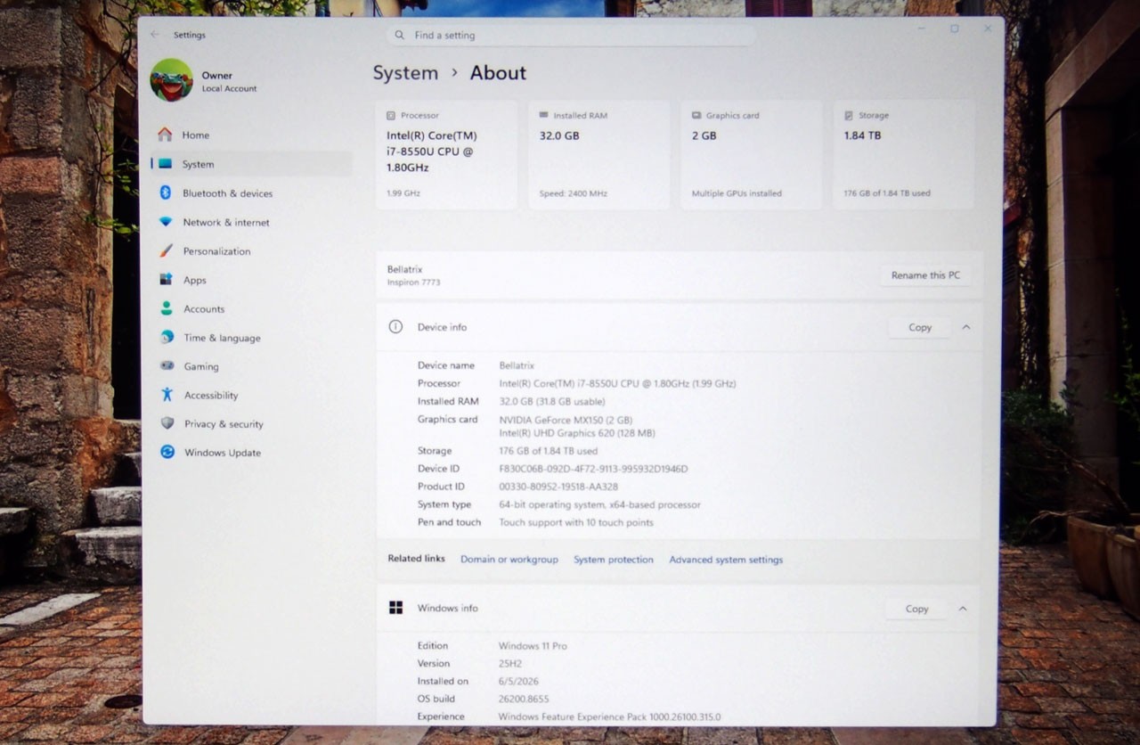Click the Inspiron 7773 model text
The height and width of the screenshot is (745, 1140).
pos(413,282)
